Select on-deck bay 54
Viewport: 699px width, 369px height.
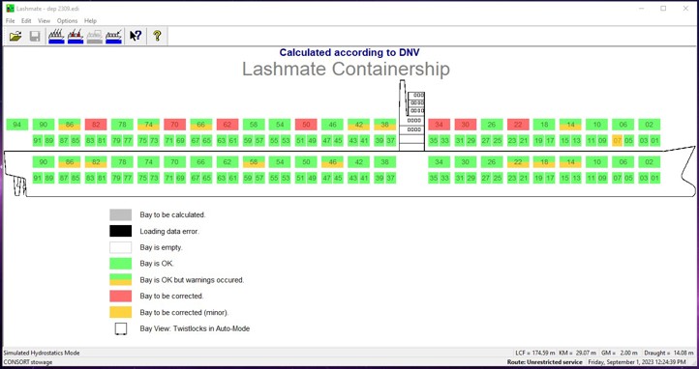pyautogui.click(x=280, y=125)
